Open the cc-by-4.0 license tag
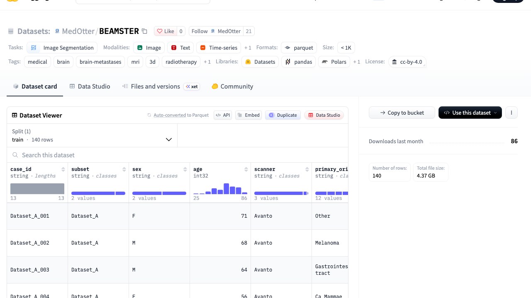This screenshot has width=531, height=298. pos(407,62)
